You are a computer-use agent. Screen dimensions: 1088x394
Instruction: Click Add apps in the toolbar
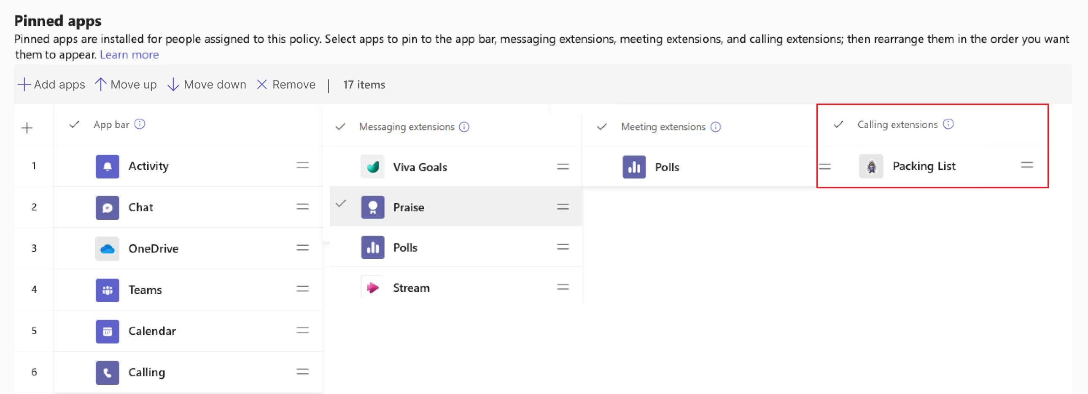coord(51,85)
